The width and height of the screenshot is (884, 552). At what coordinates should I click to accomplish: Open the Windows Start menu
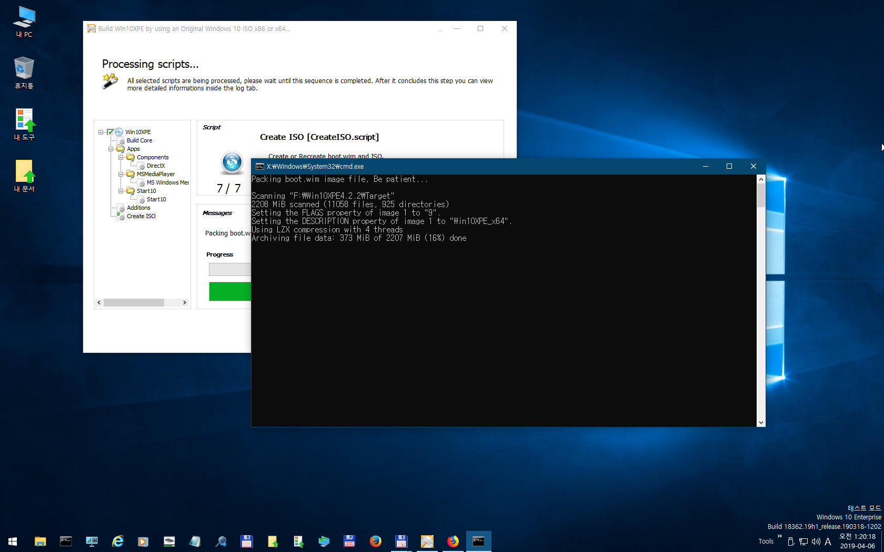point(13,541)
